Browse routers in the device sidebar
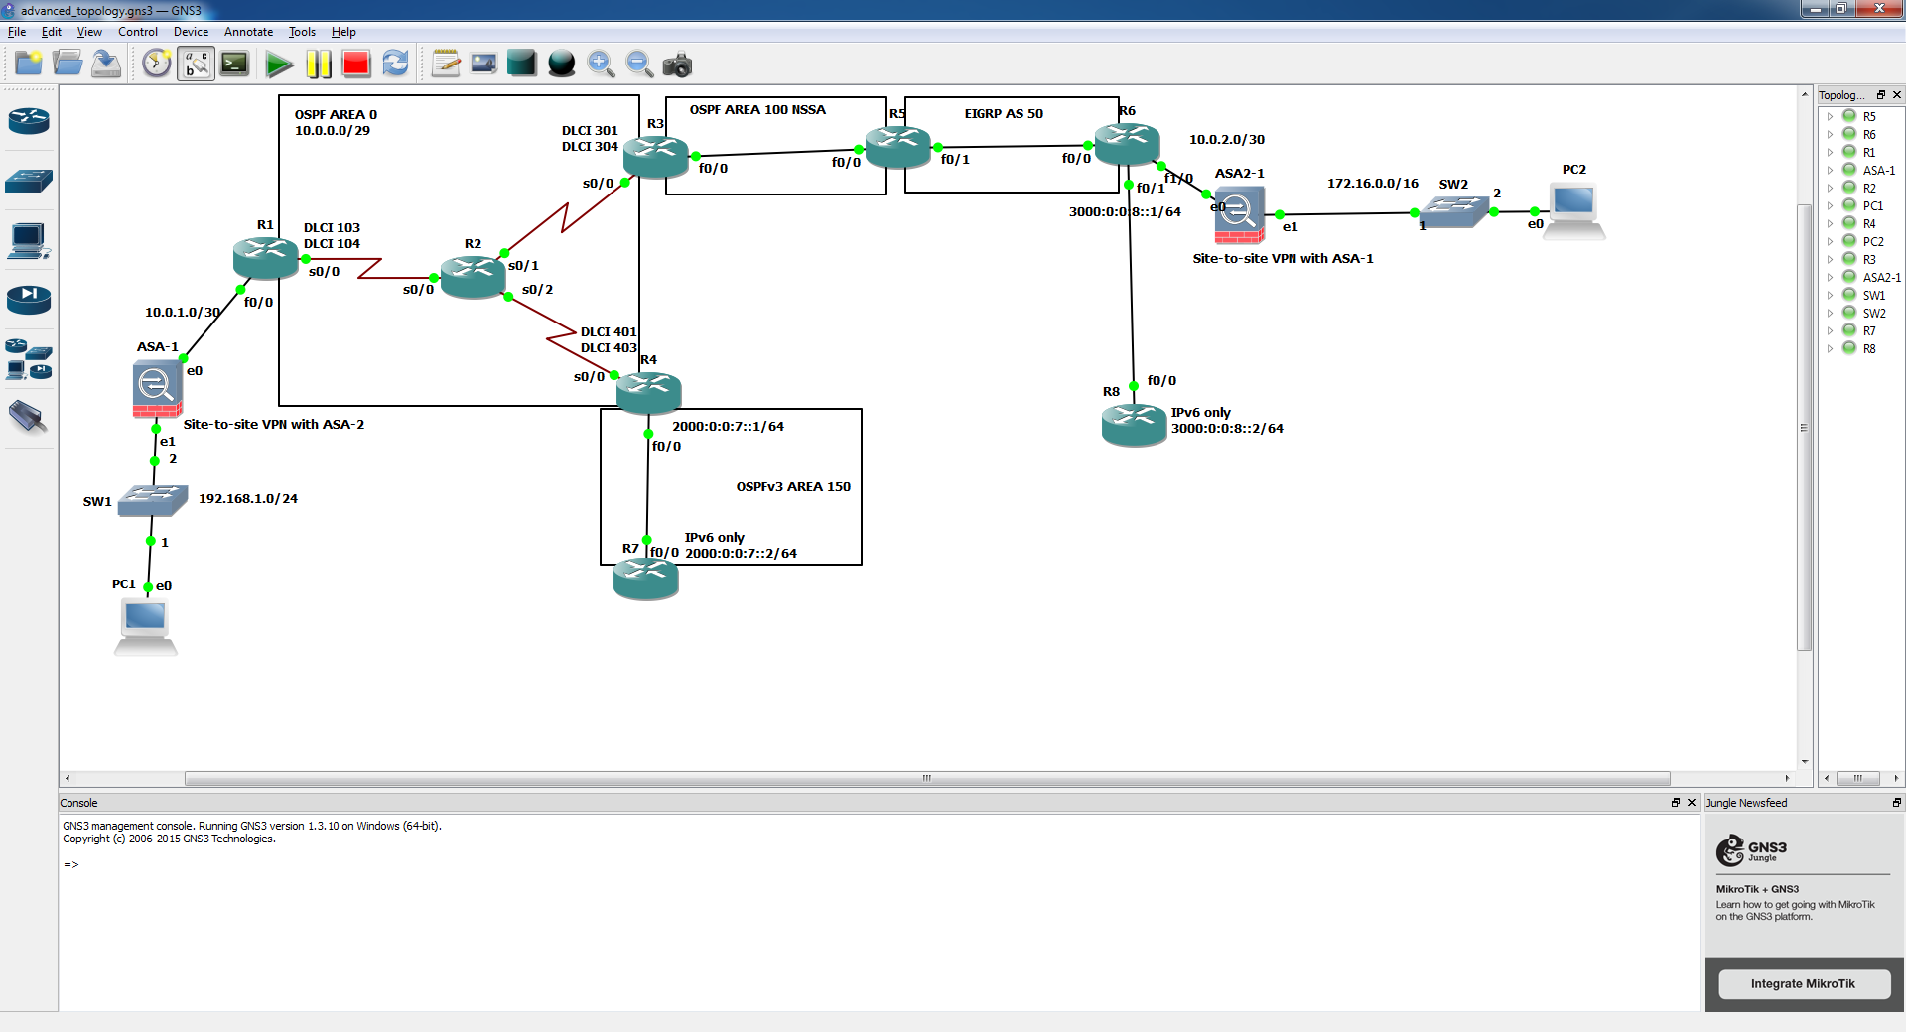Image resolution: width=1906 pixels, height=1033 pixels. [x=29, y=121]
